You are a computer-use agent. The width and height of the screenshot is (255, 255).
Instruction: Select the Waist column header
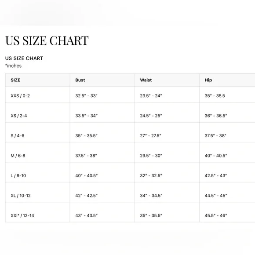(146, 80)
